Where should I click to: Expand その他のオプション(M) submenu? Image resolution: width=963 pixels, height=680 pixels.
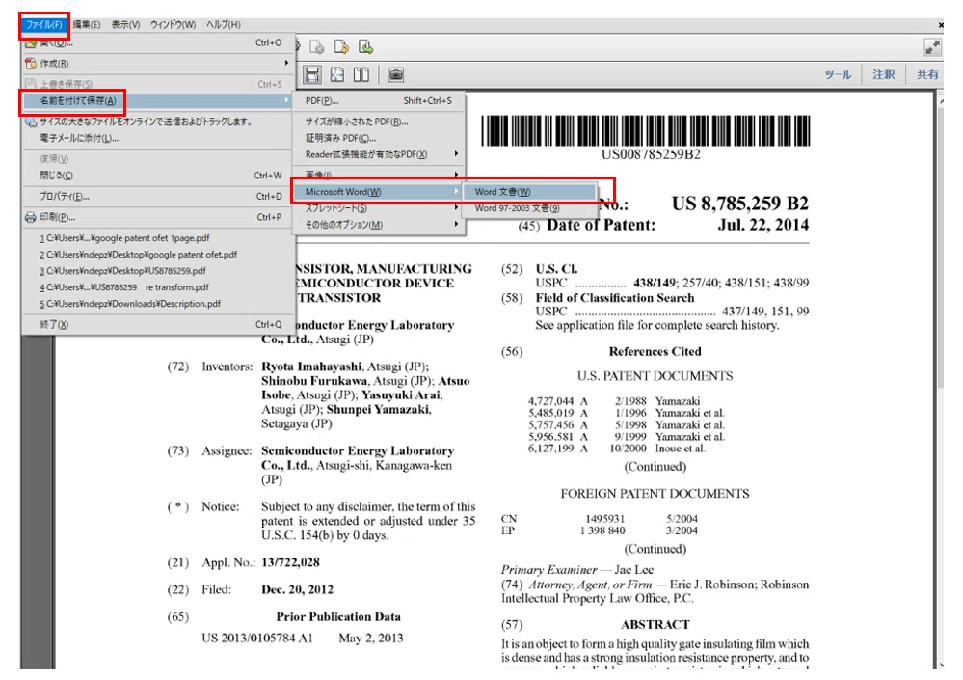point(379,225)
